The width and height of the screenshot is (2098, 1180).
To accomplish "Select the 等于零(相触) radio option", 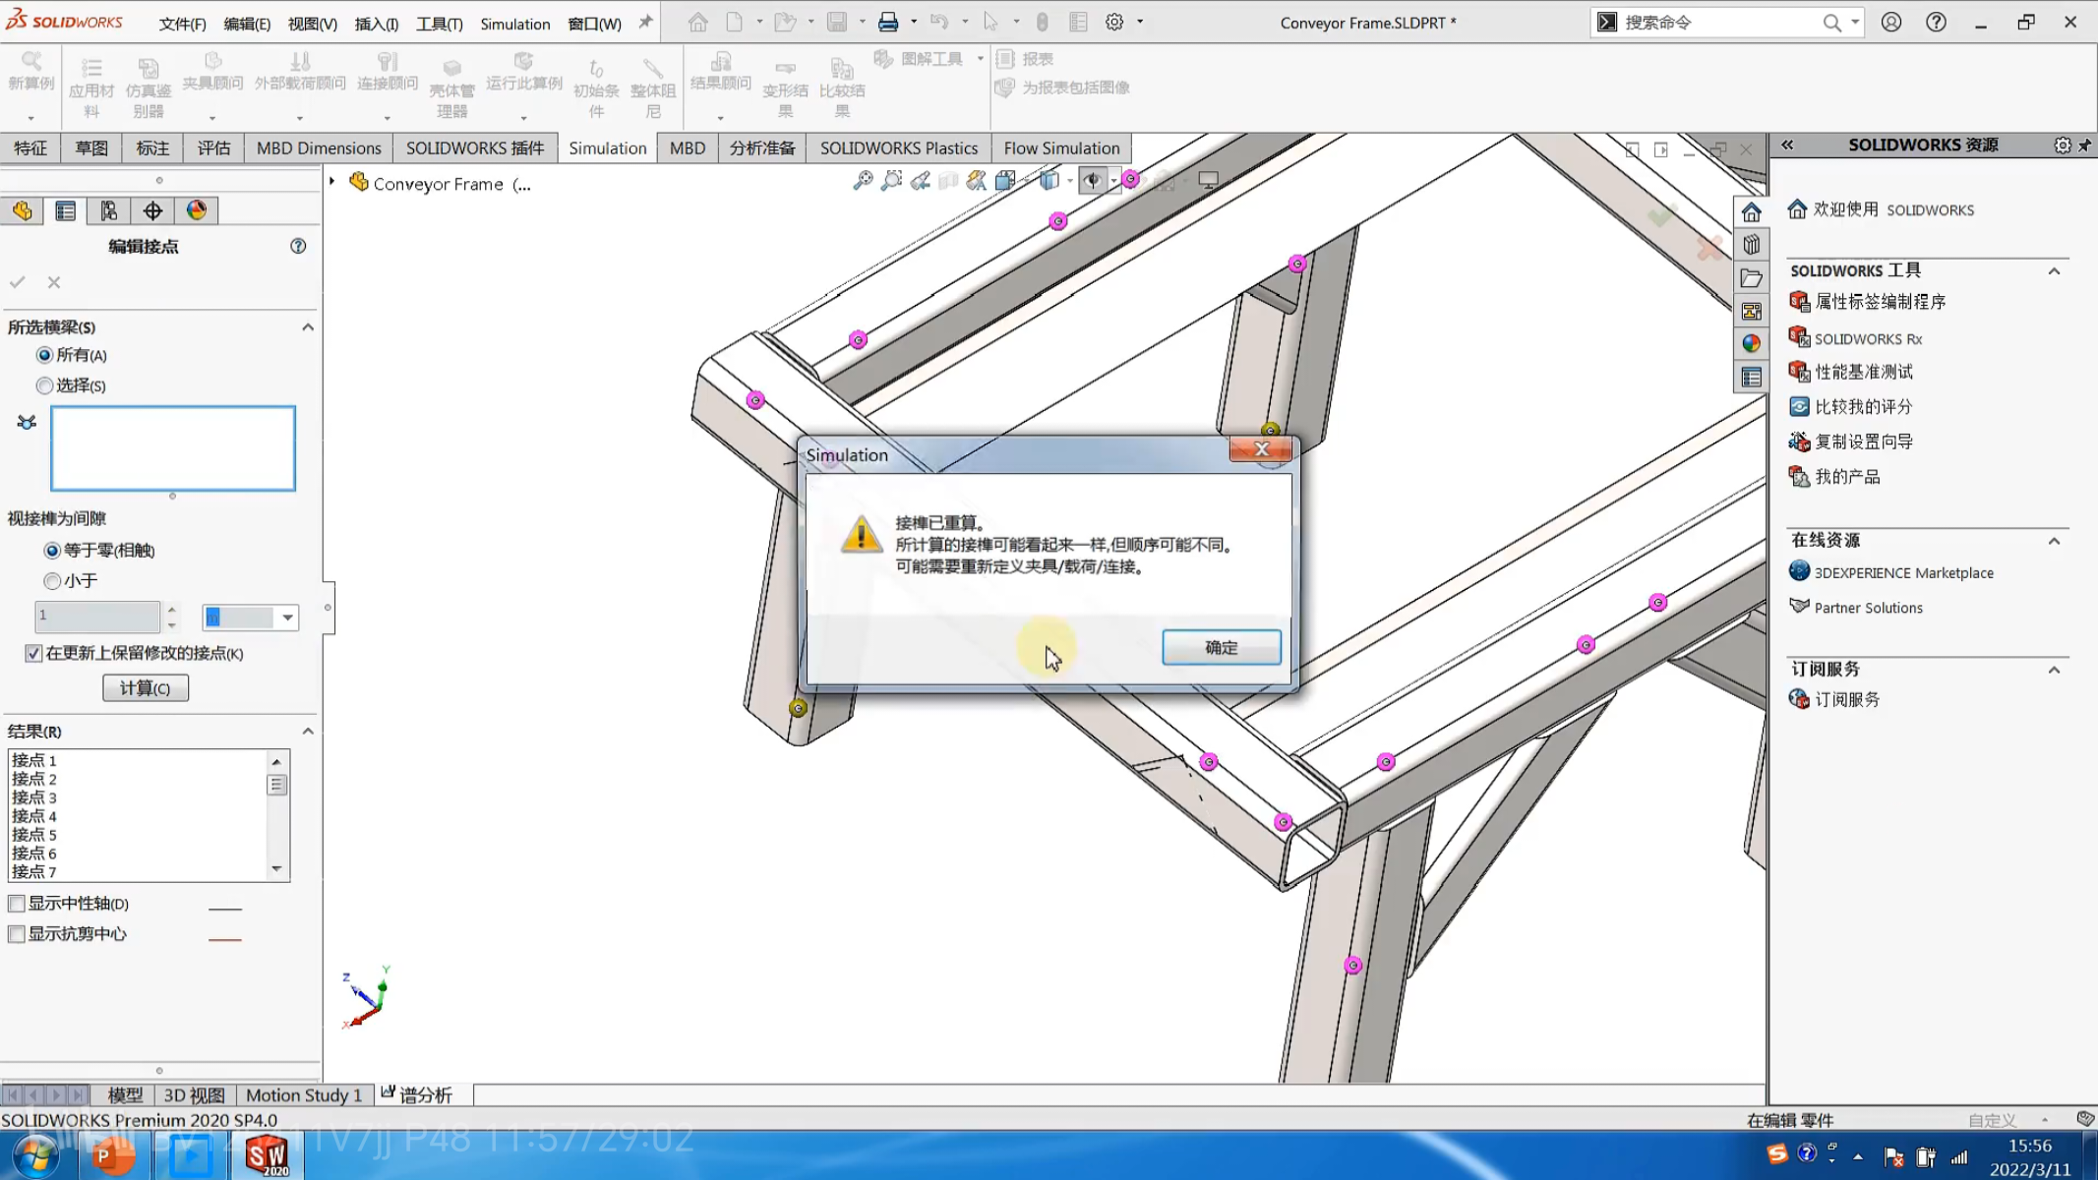I will coord(52,551).
